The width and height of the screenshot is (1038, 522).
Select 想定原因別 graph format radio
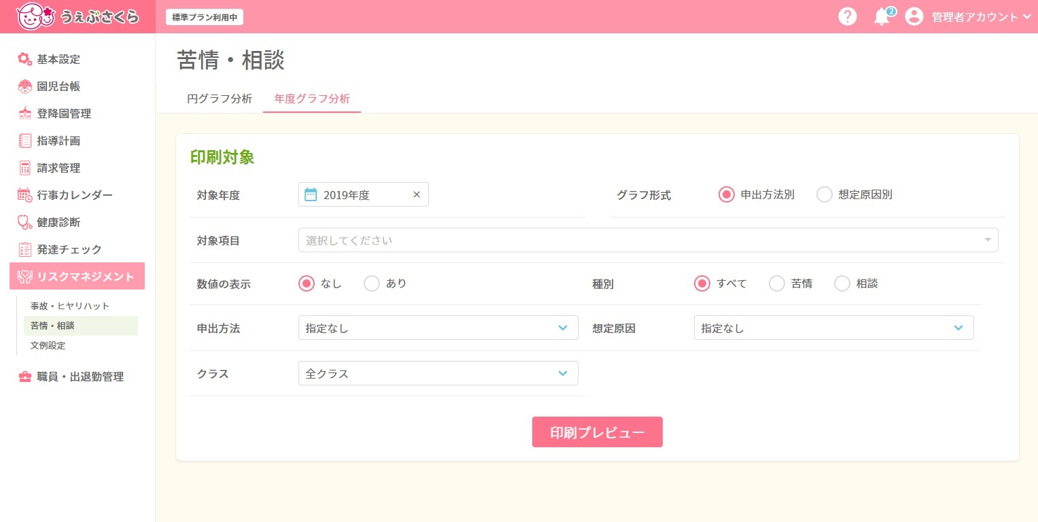[825, 194]
